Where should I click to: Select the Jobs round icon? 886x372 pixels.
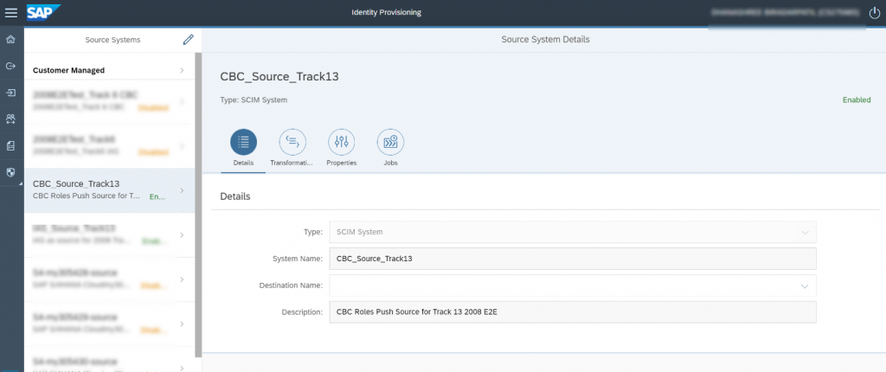pos(390,143)
